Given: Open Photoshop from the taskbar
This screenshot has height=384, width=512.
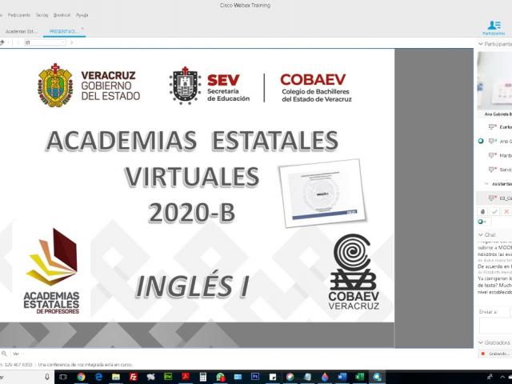Looking at the screenshot, I should 254,377.
